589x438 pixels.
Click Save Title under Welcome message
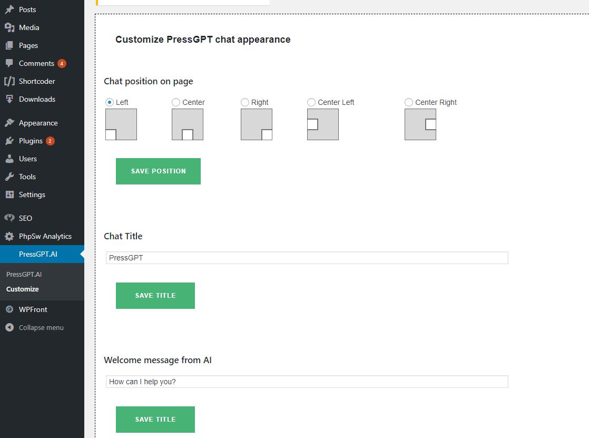click(155, 420)
